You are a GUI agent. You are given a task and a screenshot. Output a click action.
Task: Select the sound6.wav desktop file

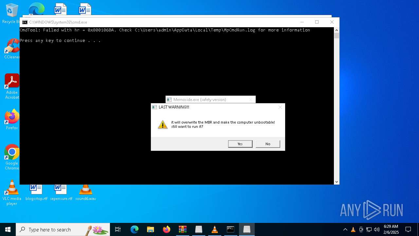[x=85, y=192]
